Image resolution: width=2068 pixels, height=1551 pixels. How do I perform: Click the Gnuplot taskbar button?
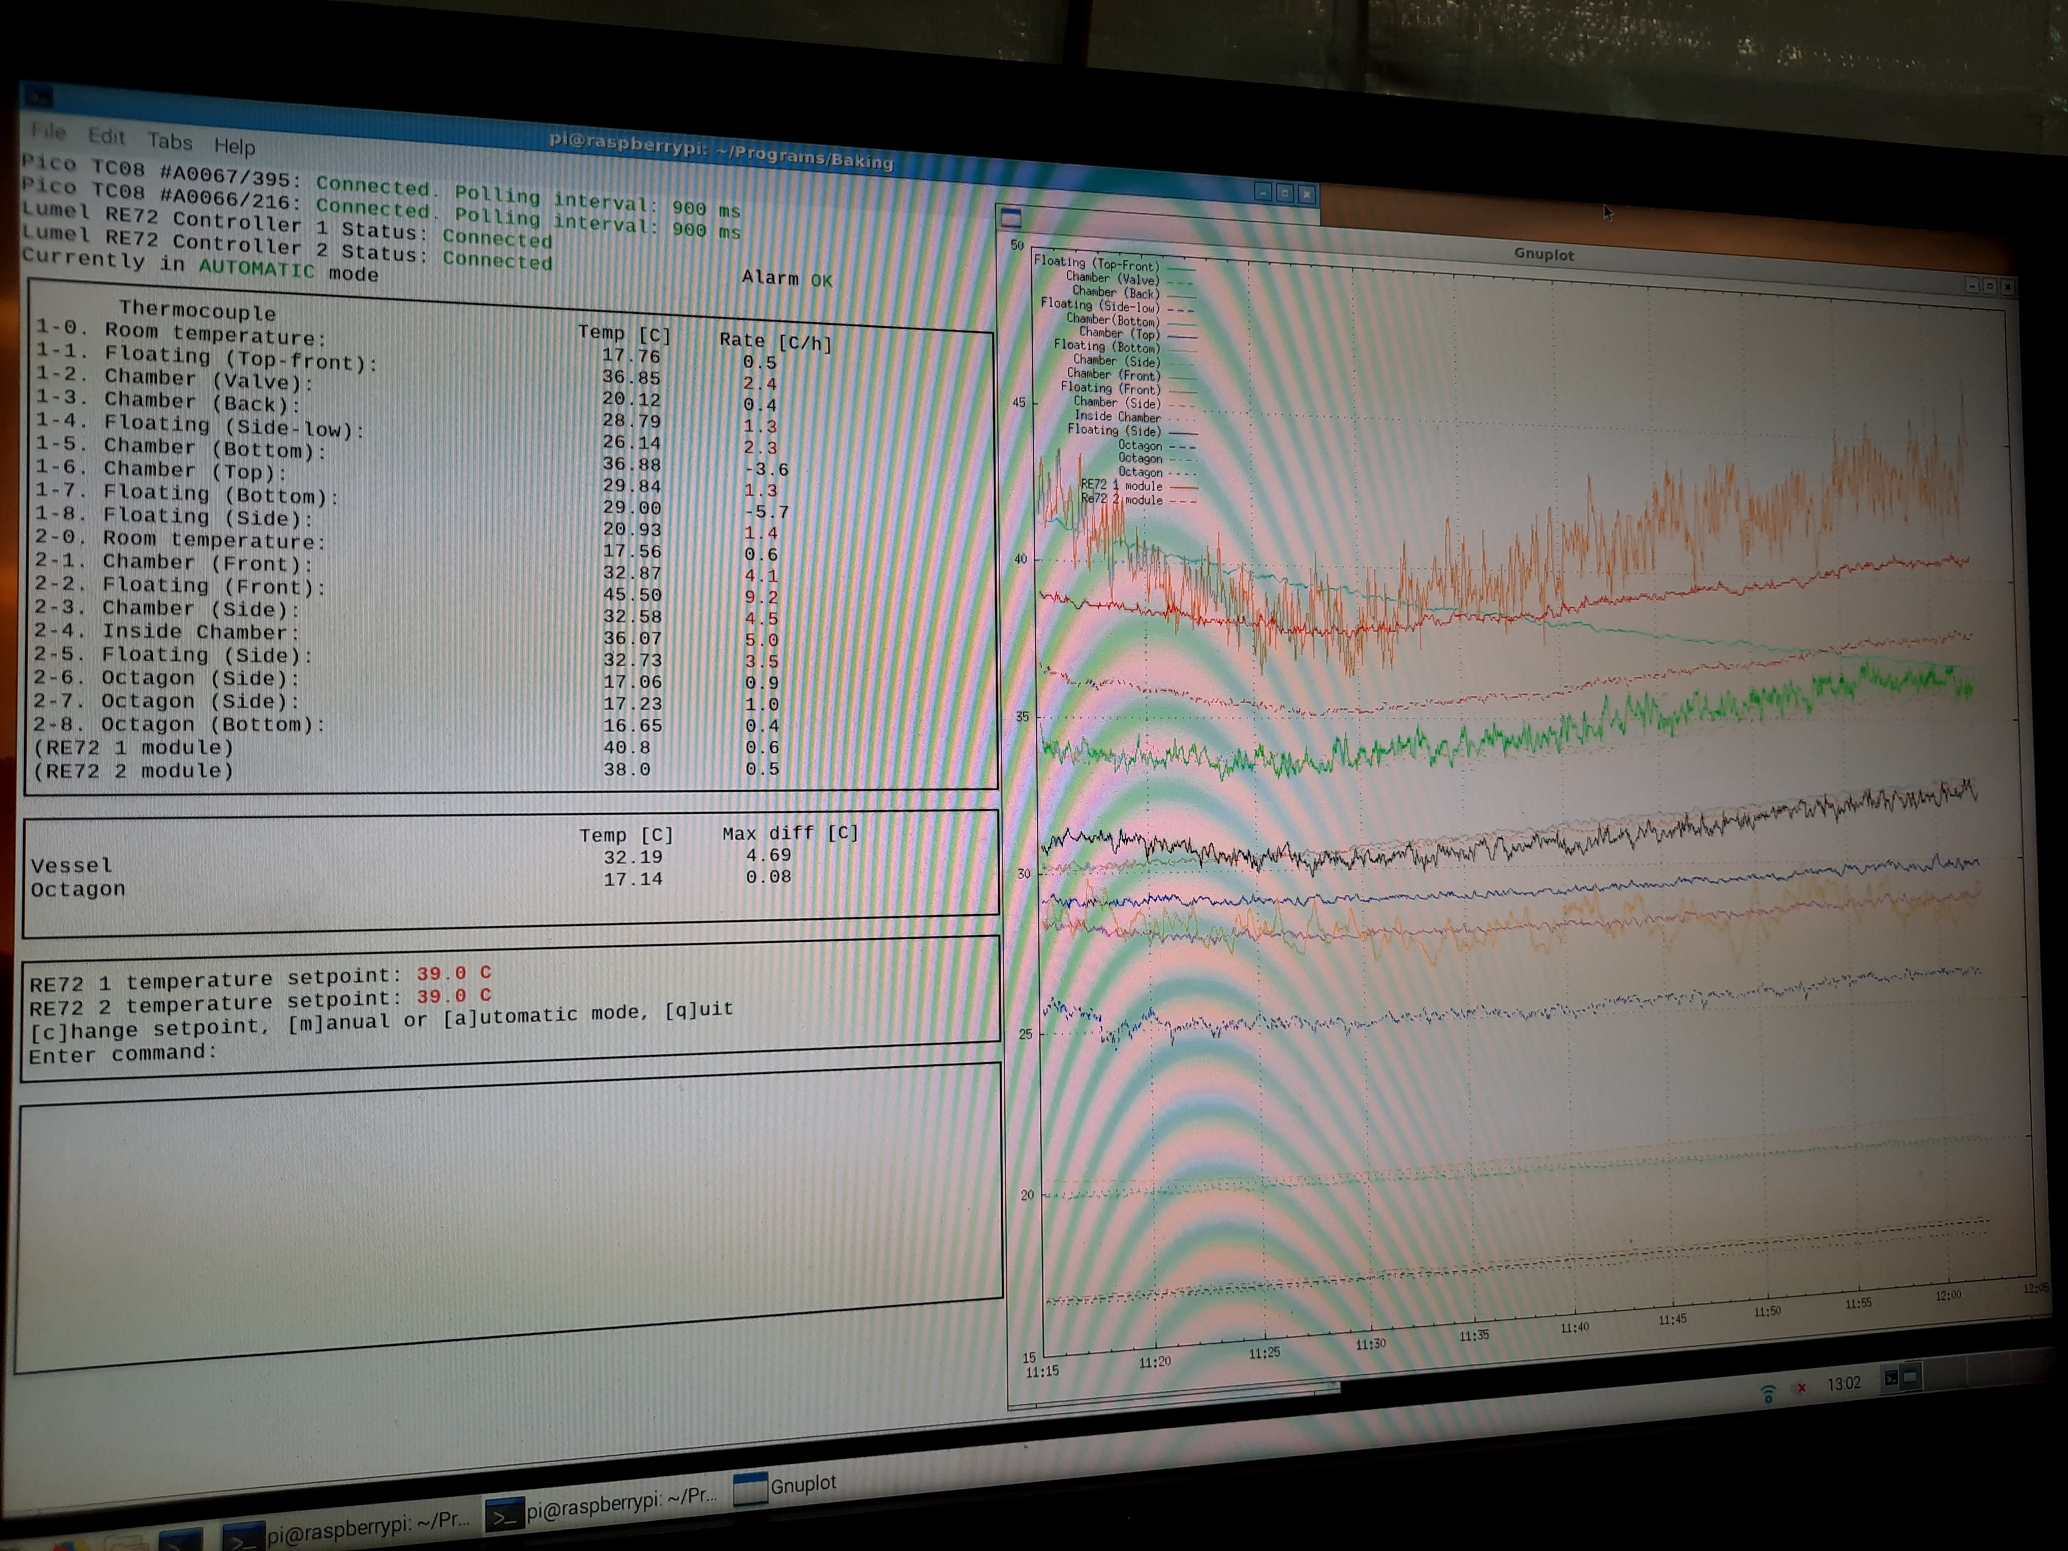(x=784, y=1485)
